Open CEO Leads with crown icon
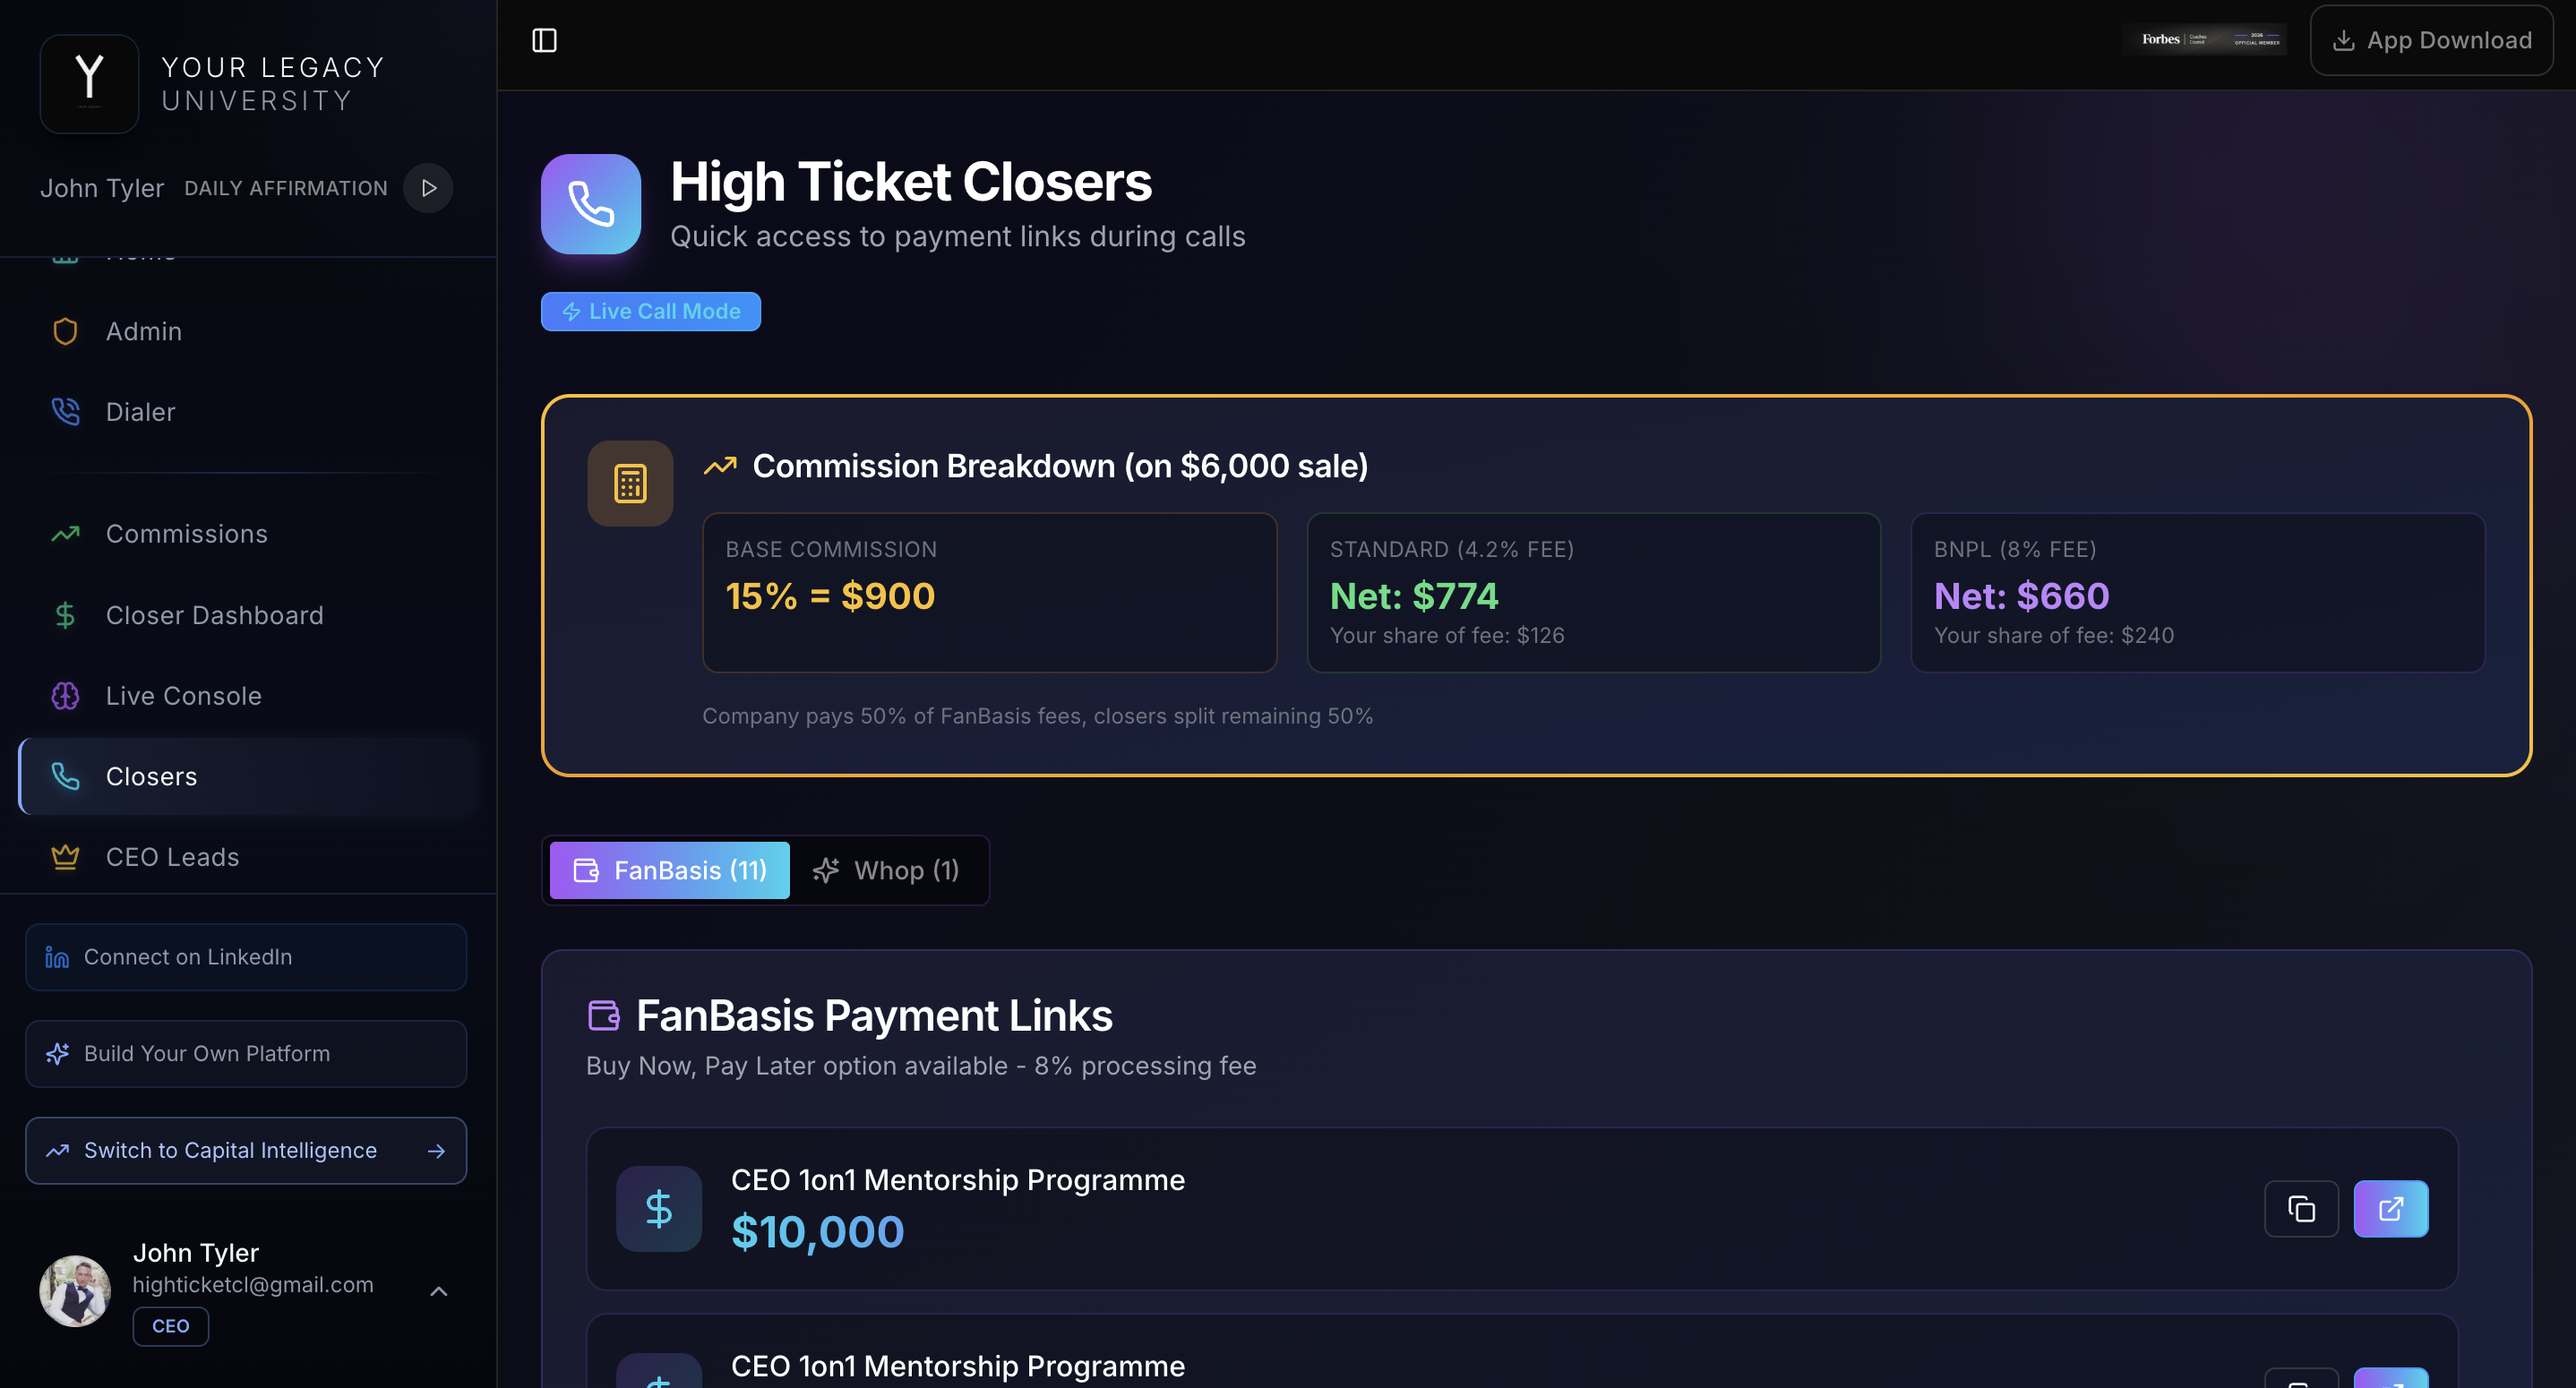 pyautogui.click(x=172, y=857)
